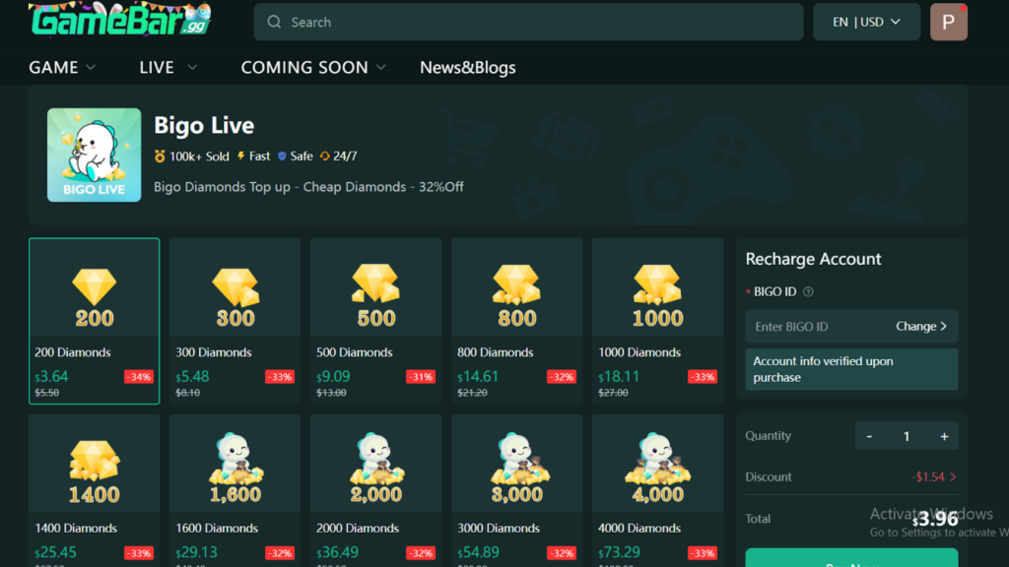Choose the 1,600 Diamonds mascot icon
Screen dimensions: 1009x567
point(235,461)
